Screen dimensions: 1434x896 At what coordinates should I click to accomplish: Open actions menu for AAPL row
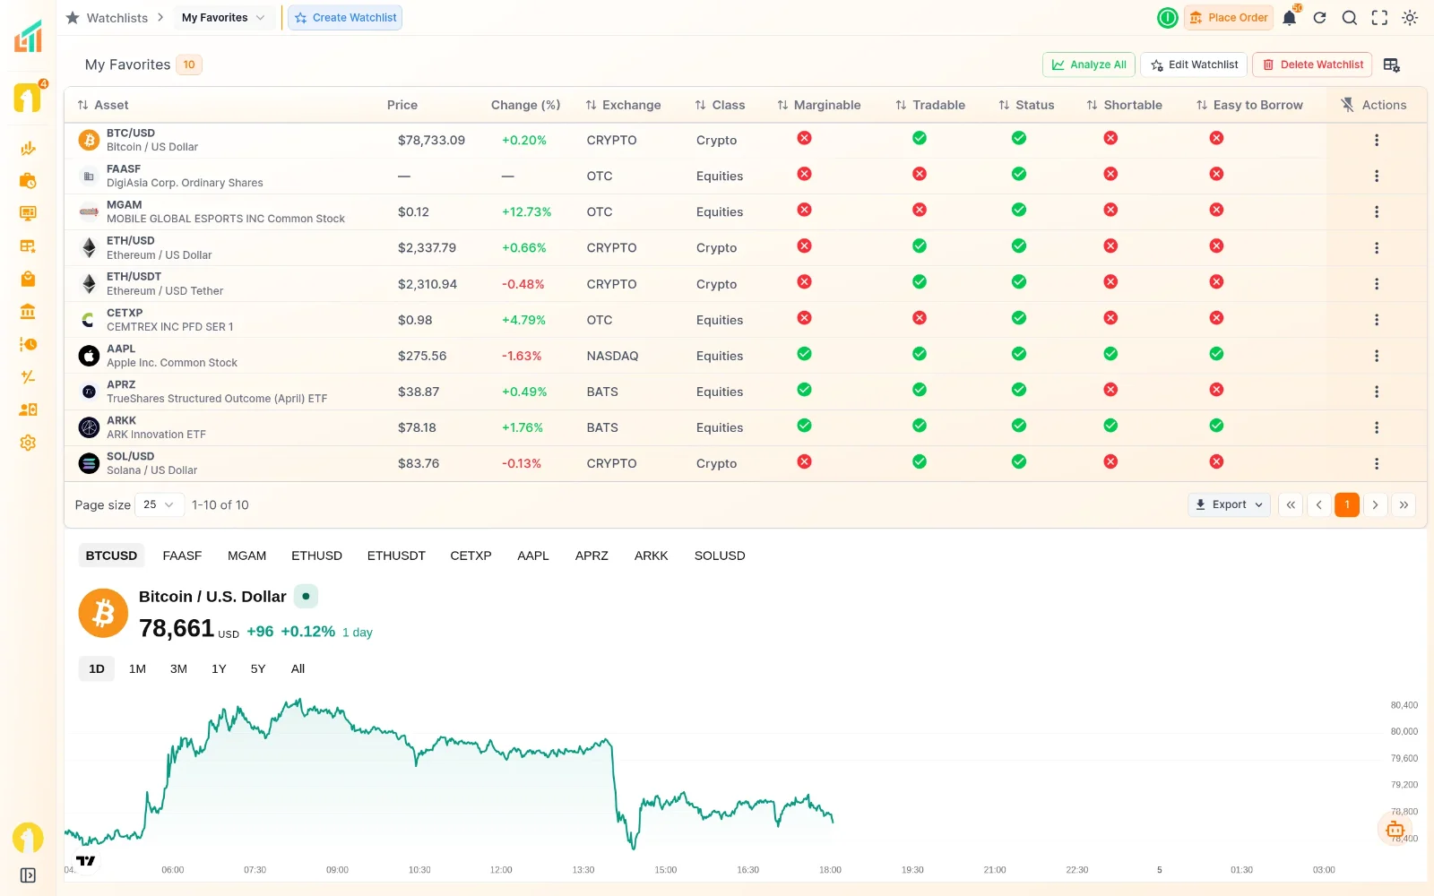coord(1377,356)
